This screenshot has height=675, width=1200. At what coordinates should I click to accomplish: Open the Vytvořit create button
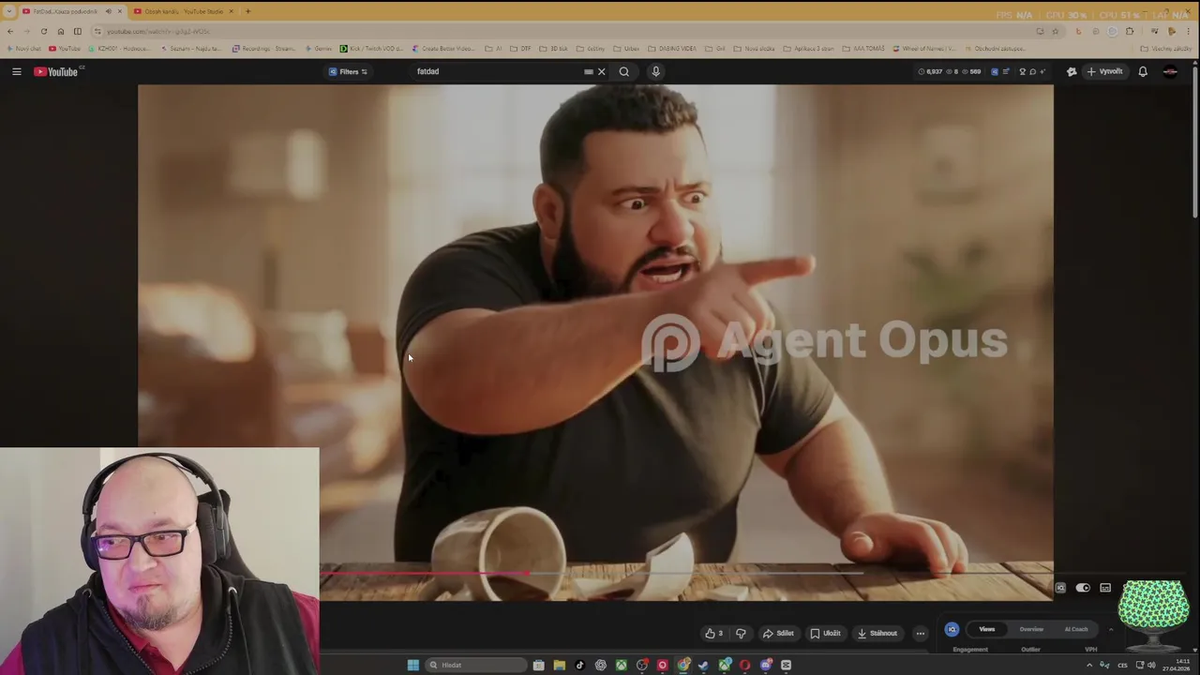[x=1104, y=71]
